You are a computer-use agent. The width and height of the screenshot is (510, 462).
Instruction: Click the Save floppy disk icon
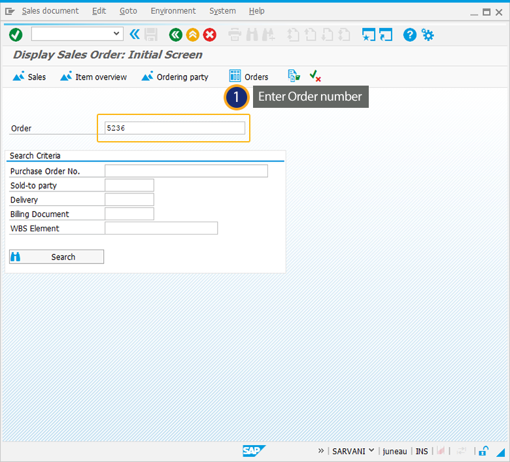[x=151, y=35]
